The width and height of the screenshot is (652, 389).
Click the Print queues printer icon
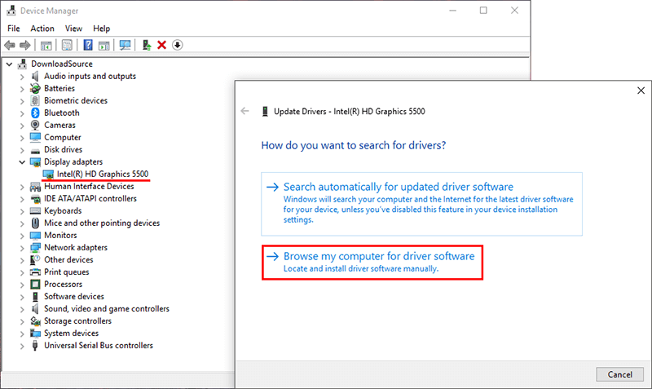coord(35,272)
